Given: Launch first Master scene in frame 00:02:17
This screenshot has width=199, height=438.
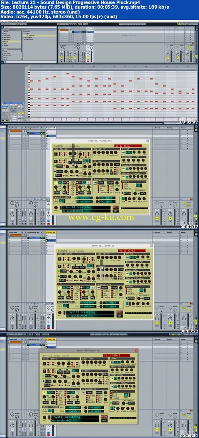Looking at the screenshot, I should point(181,131).
